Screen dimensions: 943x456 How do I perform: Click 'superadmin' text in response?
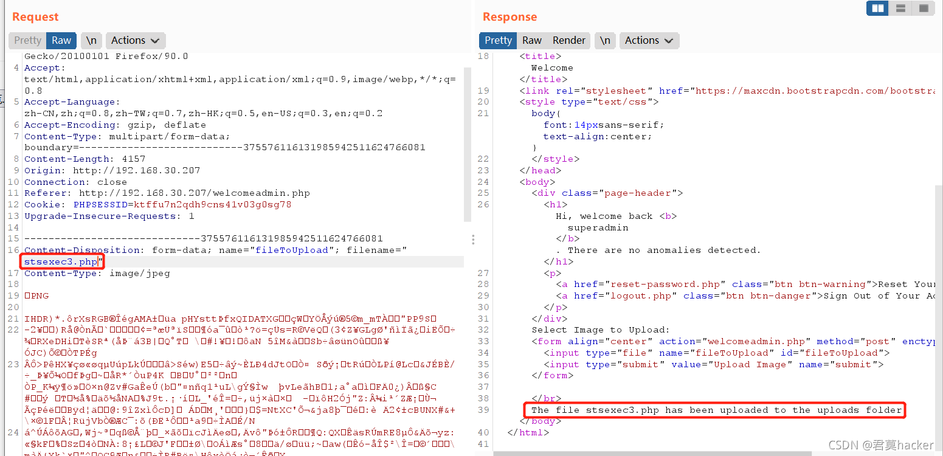coord(598,227)
